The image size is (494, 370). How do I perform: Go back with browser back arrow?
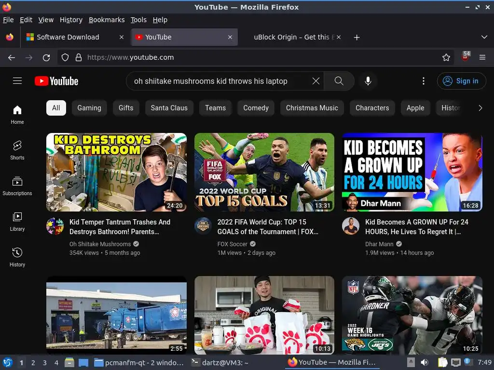(x=12, y=58)
